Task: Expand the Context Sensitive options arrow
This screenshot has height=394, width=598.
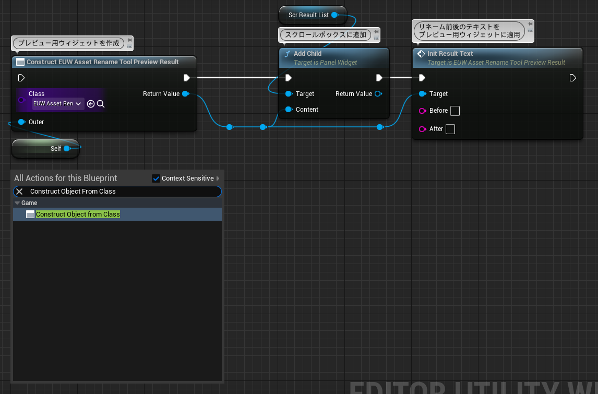Action: point(218,178)
